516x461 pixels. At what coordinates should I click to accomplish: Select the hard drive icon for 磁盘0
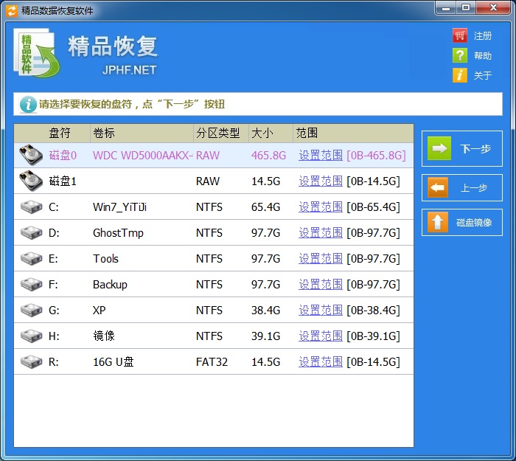point(31,154)
